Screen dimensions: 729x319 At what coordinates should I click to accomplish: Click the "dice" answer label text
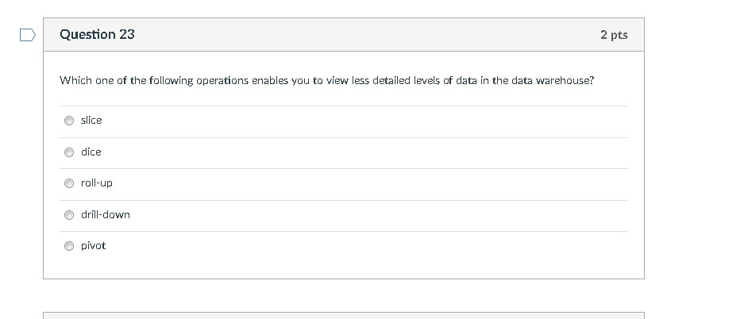click(x=91, y=152)
